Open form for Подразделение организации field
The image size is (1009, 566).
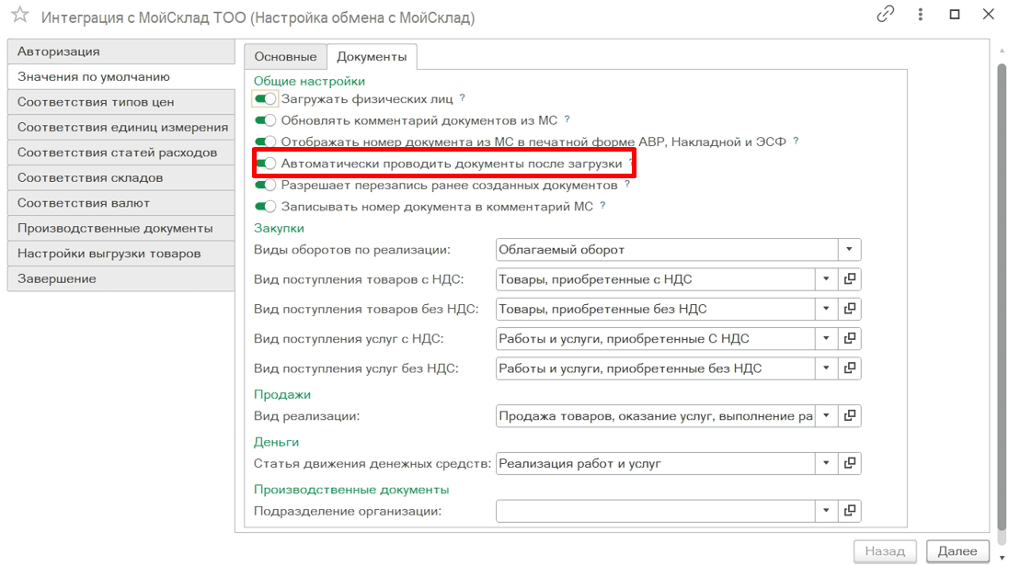pos(849,511)
